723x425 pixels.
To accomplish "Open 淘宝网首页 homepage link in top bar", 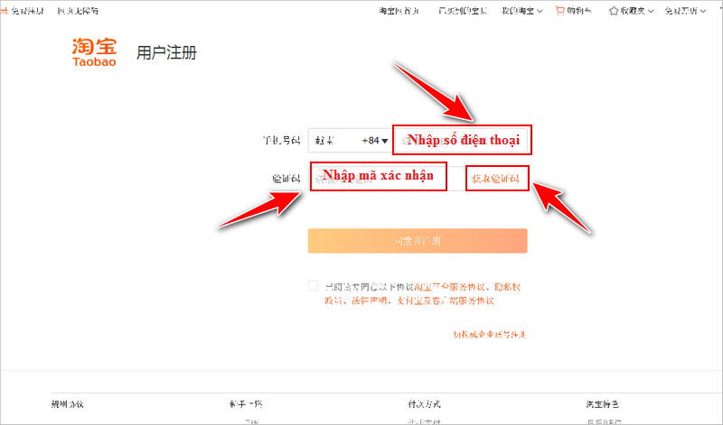I will (x=399, y=11).
